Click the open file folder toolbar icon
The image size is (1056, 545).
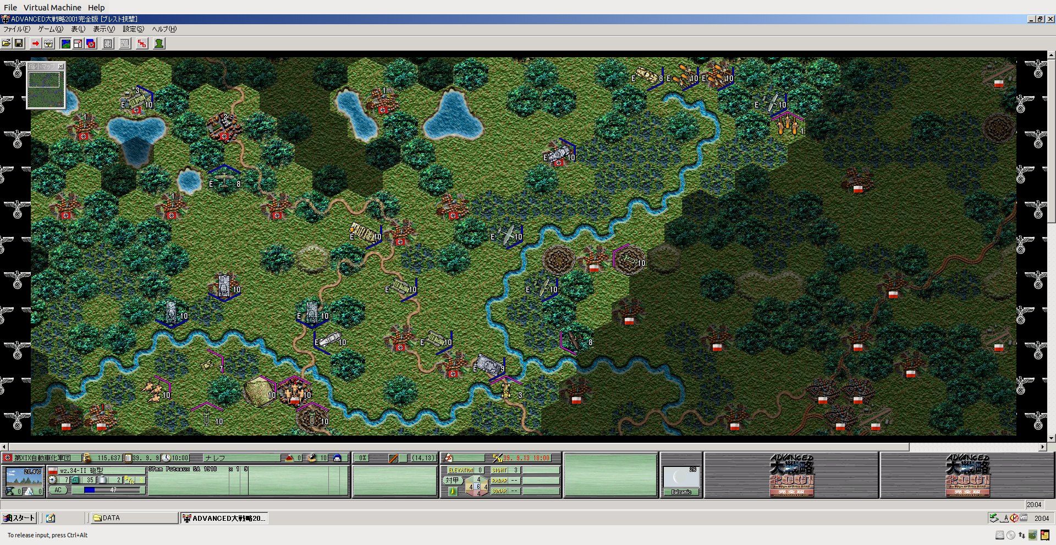tap(7, 43)
